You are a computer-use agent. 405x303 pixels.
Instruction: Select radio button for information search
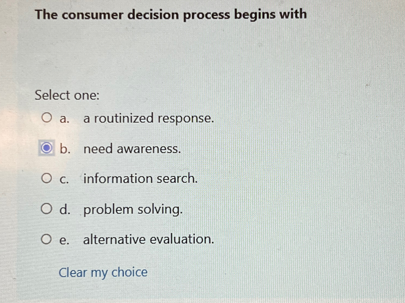click(x=47, y=178)
